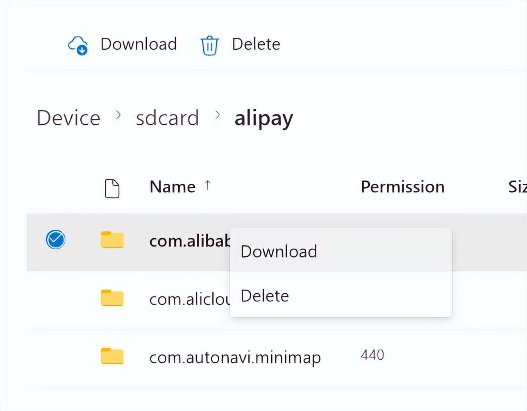Click chevron between Device and sdcard
The height and width of the screenshot is (411, 527).
[118, 115]
